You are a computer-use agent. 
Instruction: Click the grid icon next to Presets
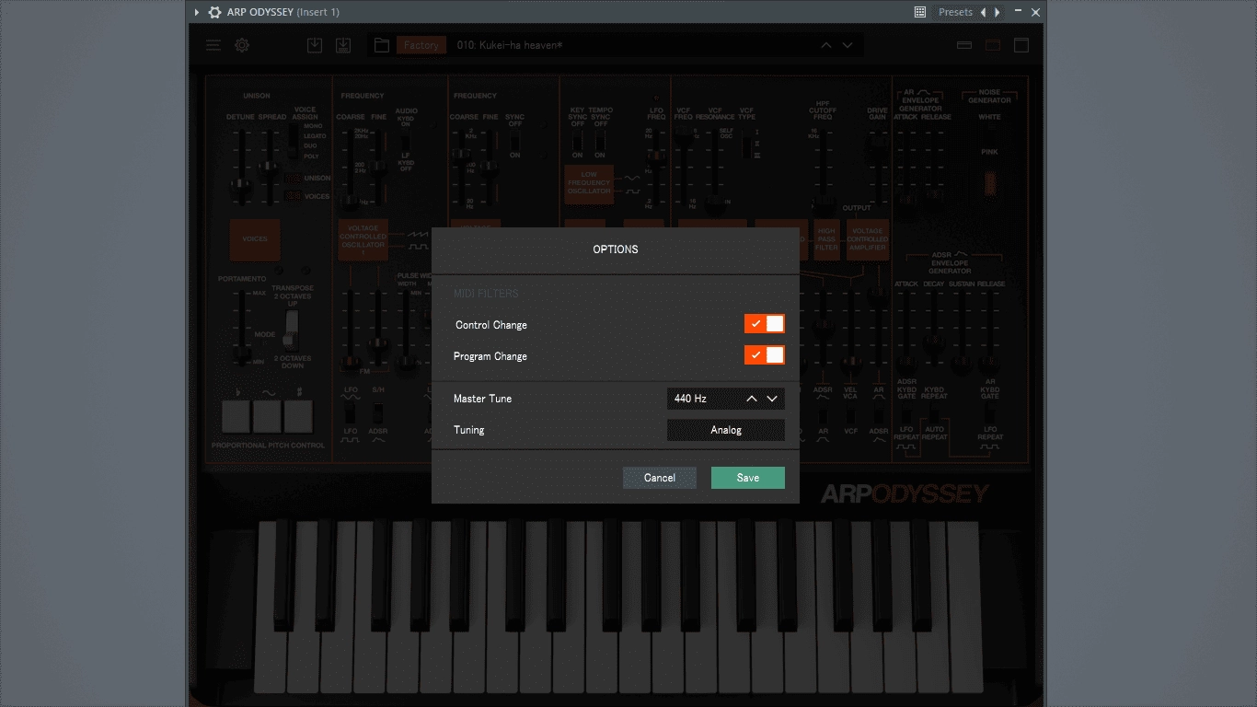[x=920, y=12]
